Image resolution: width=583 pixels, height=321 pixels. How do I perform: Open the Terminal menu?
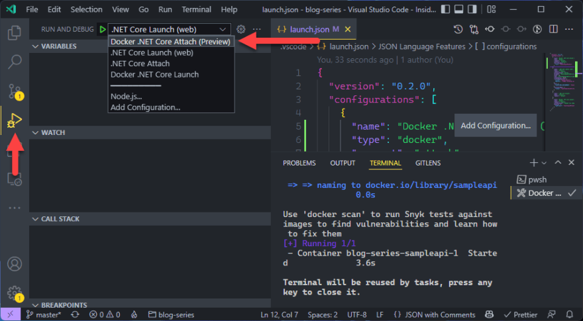(196, 9)
